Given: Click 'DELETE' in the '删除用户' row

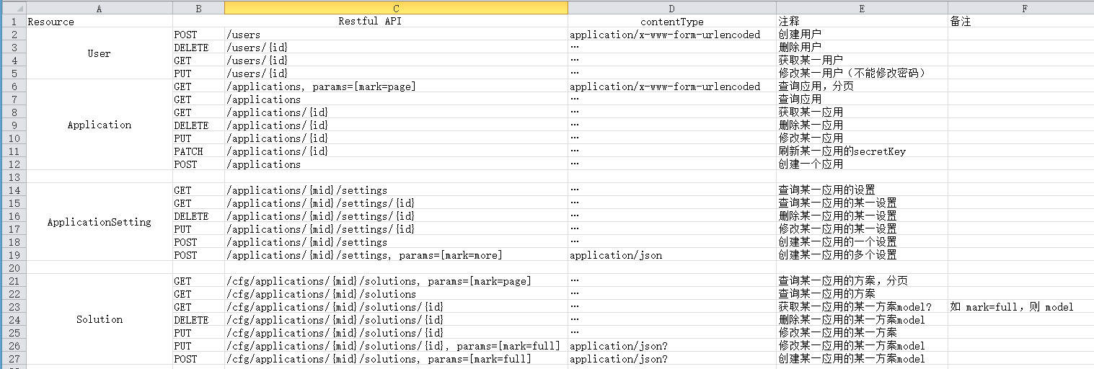Looking at the screenshot, I should (x=198, y=48).
